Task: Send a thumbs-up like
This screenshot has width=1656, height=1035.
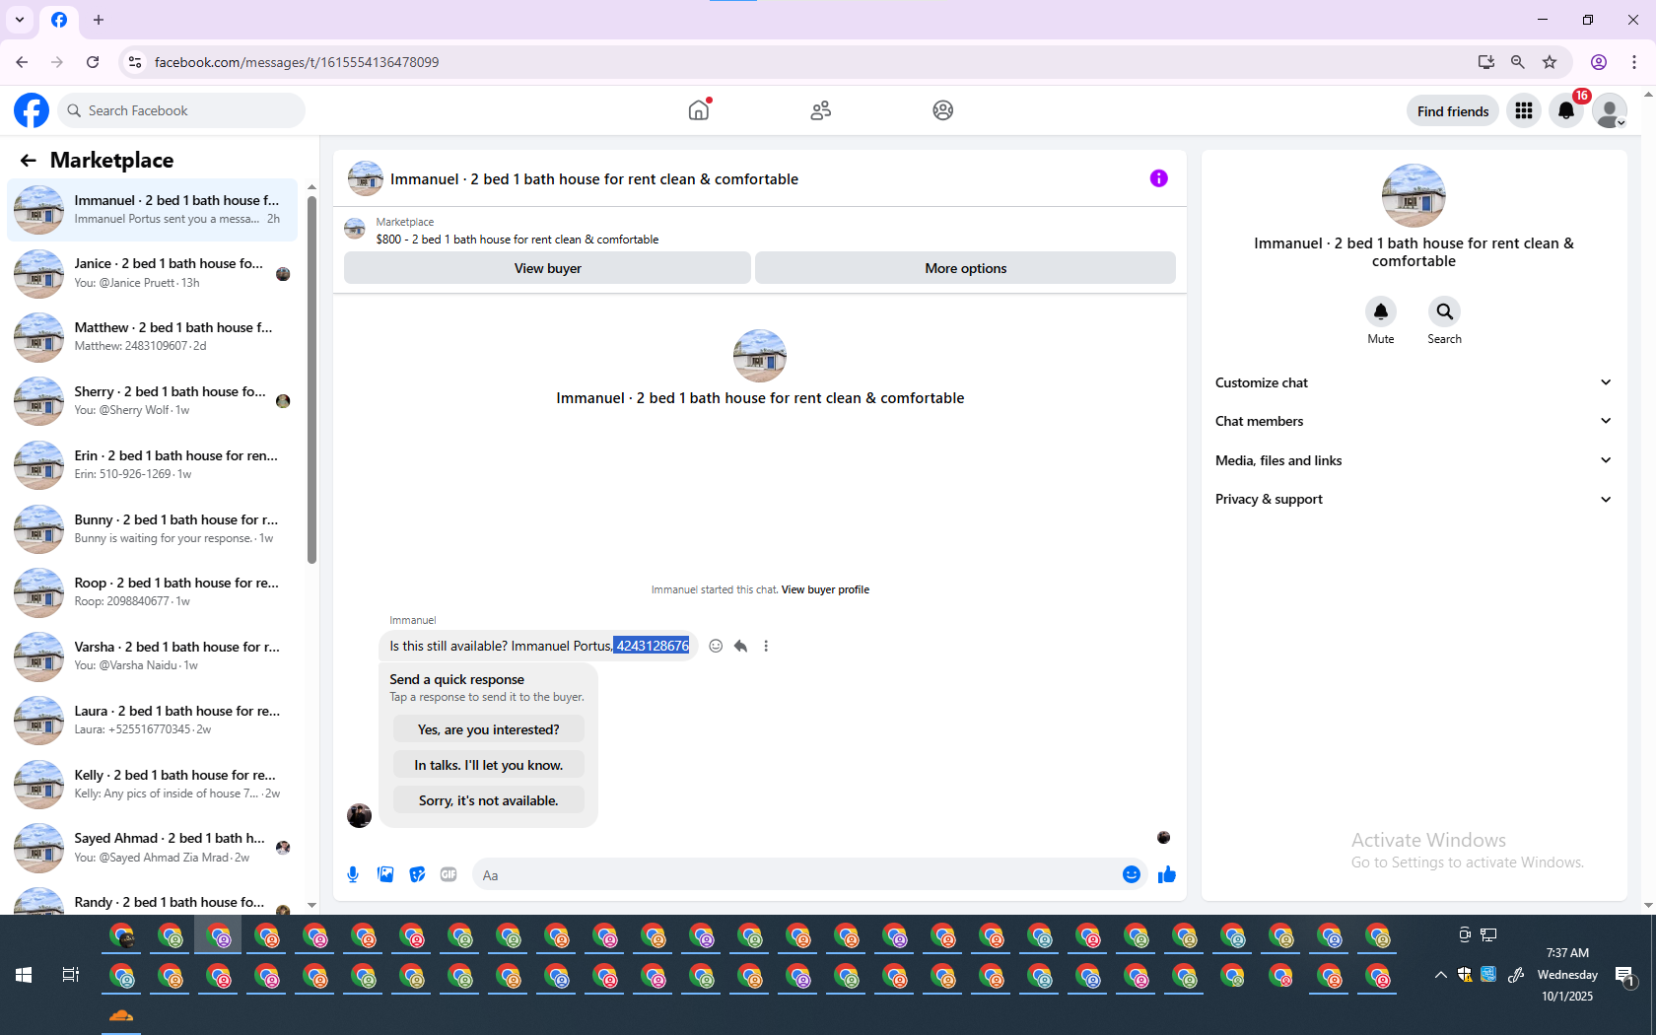Action: tap(1167, 874)
